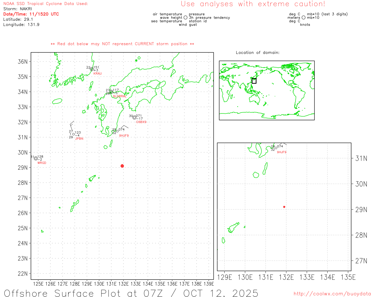Viewport: 371px width, 297px height.
Task: Click the WRGD station label
Action: (42, 163)
